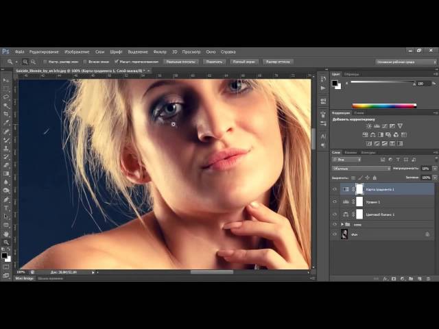Click the Zoom Out icon in options bar
439x329 pixels.
tap(33, 62)
